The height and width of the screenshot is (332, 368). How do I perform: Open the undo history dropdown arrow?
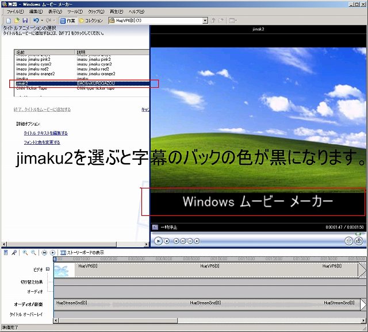(x=42, y=21)
